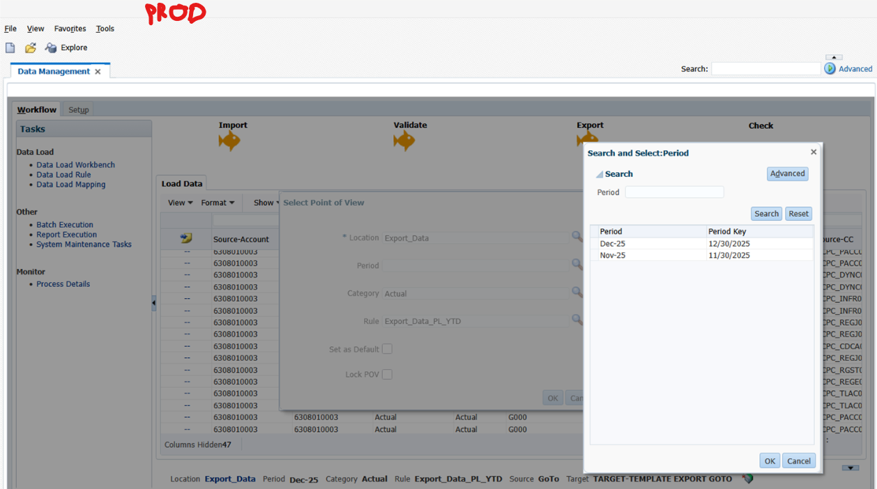
Task: Click the Rule field showing Export_Data_PL_YTD
Action: 476,321
